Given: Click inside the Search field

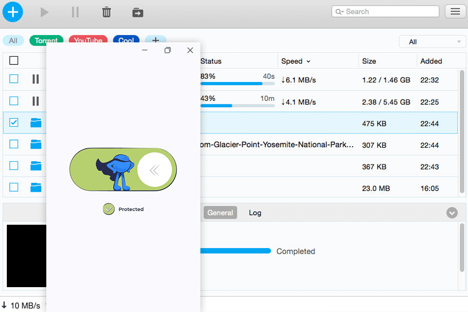Looking at the screenshot, I should 385,12.
